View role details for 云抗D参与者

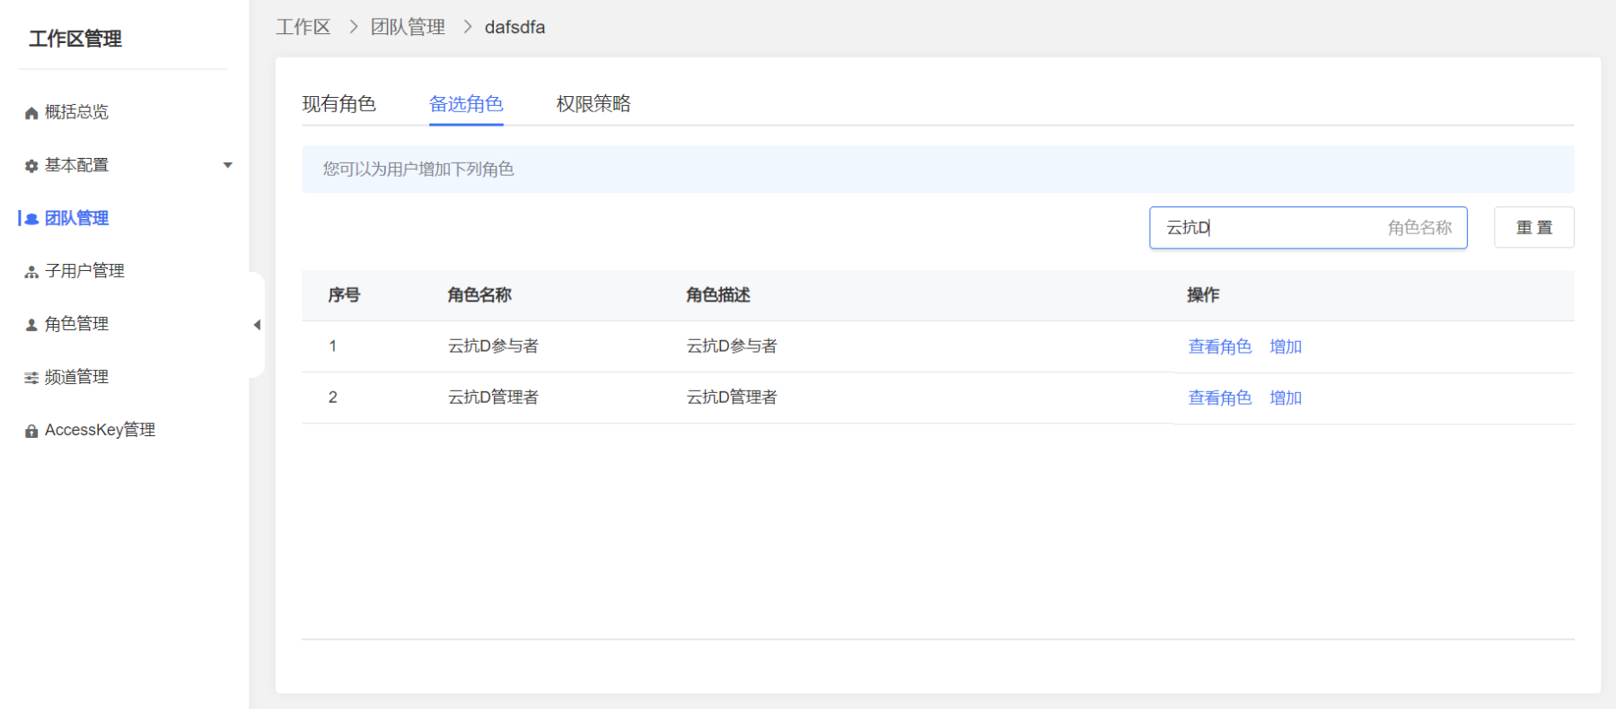click(x=1219, y=346)
